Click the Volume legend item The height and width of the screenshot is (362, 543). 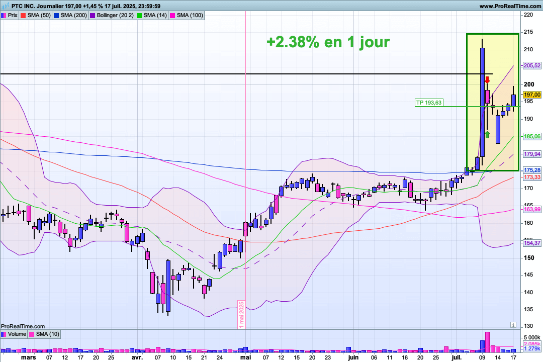(14, 334)
